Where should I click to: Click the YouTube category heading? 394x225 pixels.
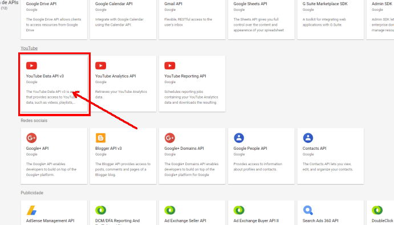[29, 48]
